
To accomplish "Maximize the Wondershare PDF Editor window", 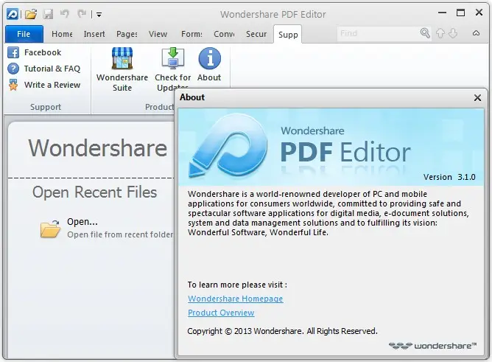I will pos(460,13).
